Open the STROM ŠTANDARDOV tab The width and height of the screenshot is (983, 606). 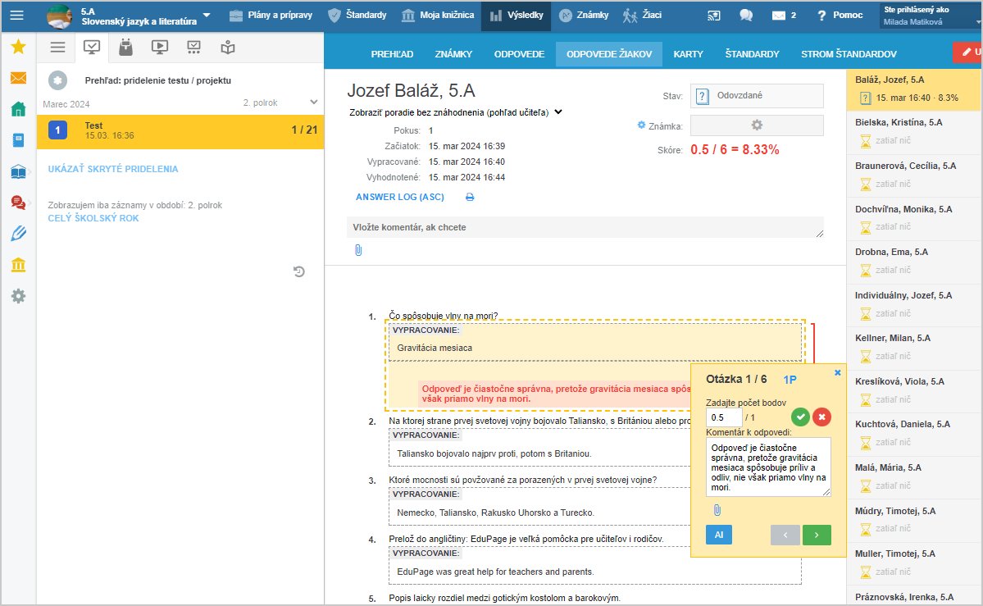(848, 54)
